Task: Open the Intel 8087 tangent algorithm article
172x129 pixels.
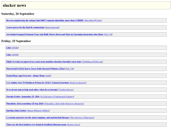Action: pyautogui.click(x=45, y=20)
